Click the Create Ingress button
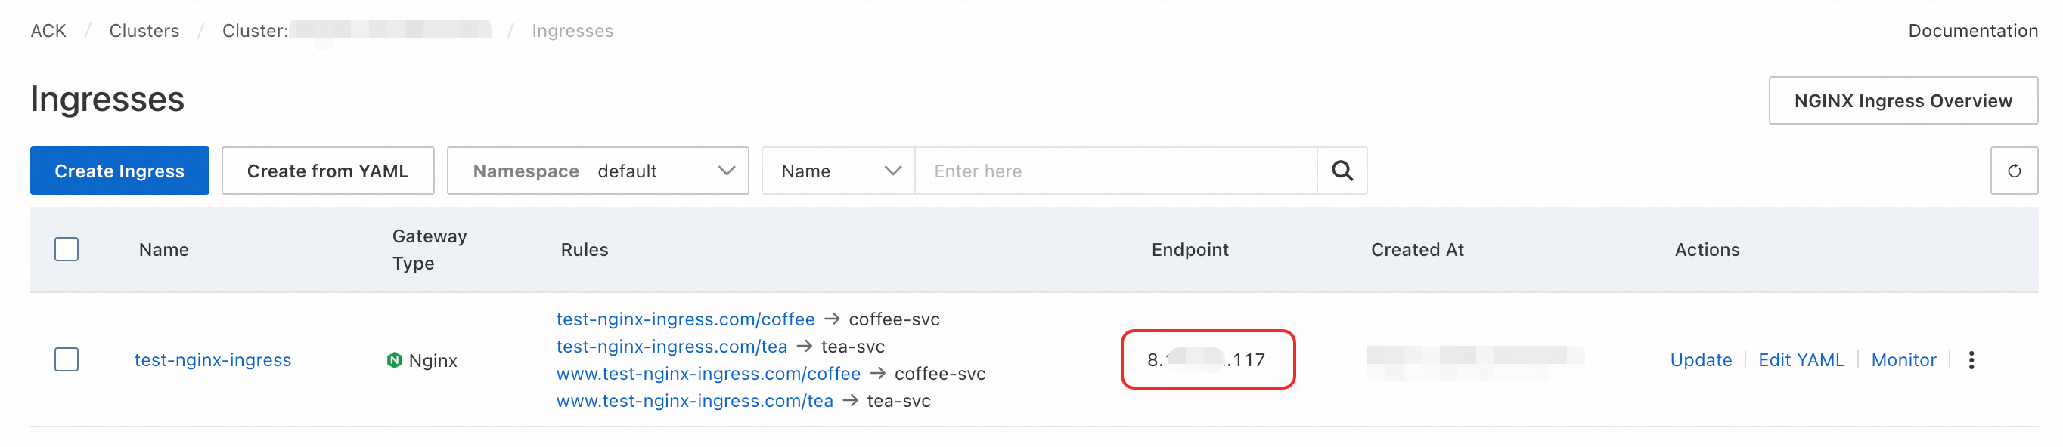Image resolution: width=2063 pixels, height=447 pixels. pyautogui.click(x=119, y=171)
